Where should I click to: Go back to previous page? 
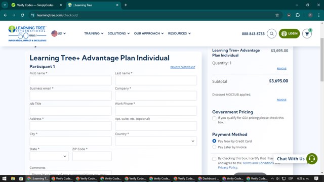coord(6,15)
